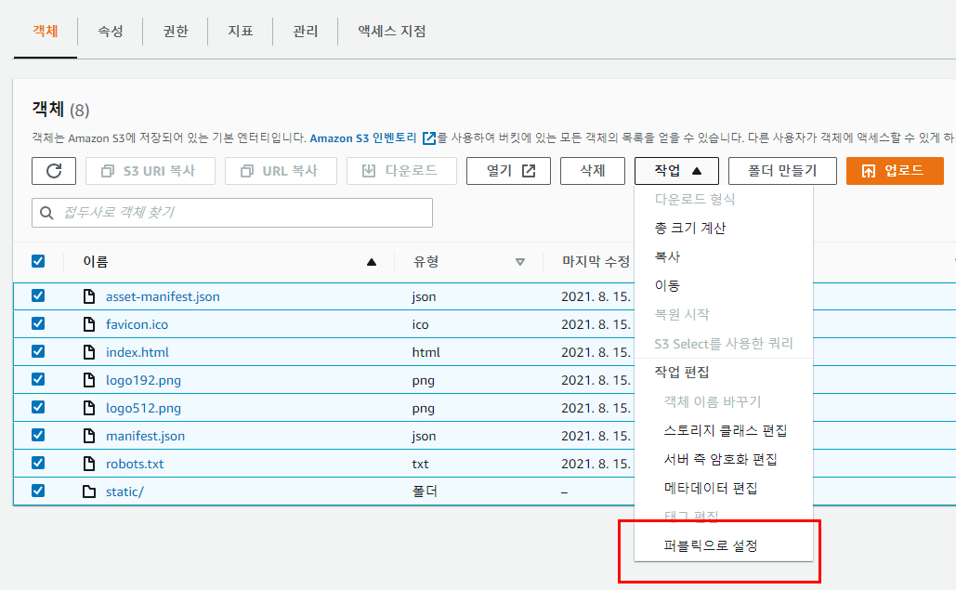The image size is (956, 590).
Task: Switch to the 지표 tab
Action: (x=241, y=31)
